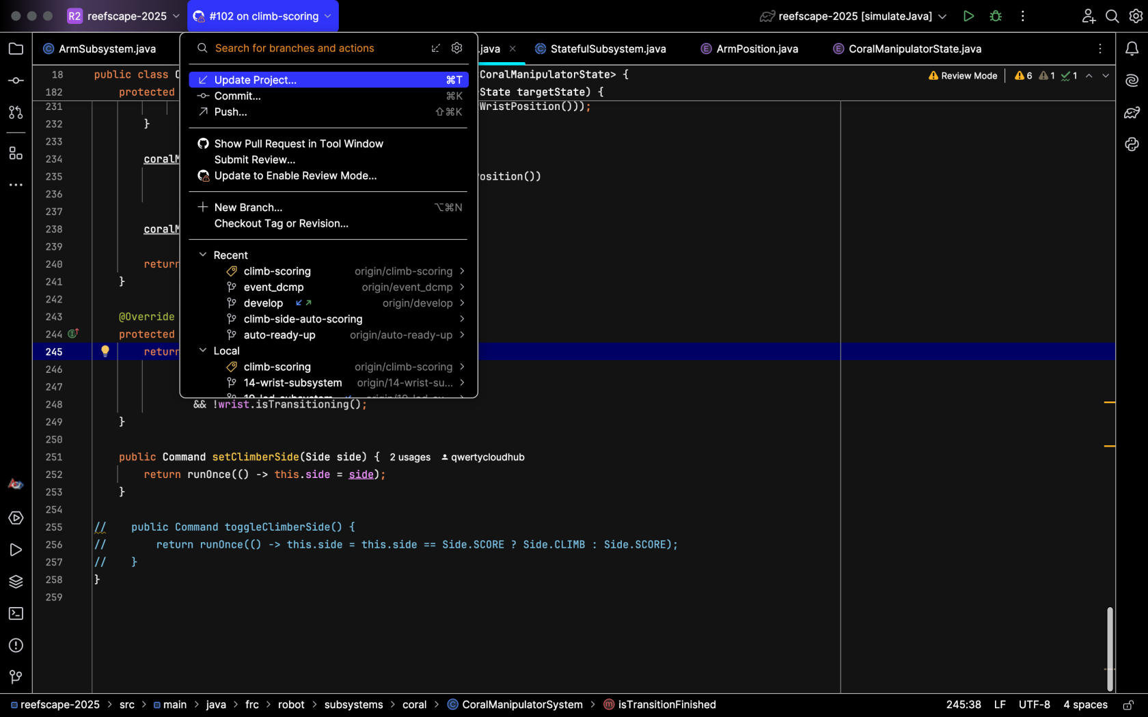The image size is (1148, 717).
Task: Open the Notifications bell icon
Action: (x=1132, y=48)
